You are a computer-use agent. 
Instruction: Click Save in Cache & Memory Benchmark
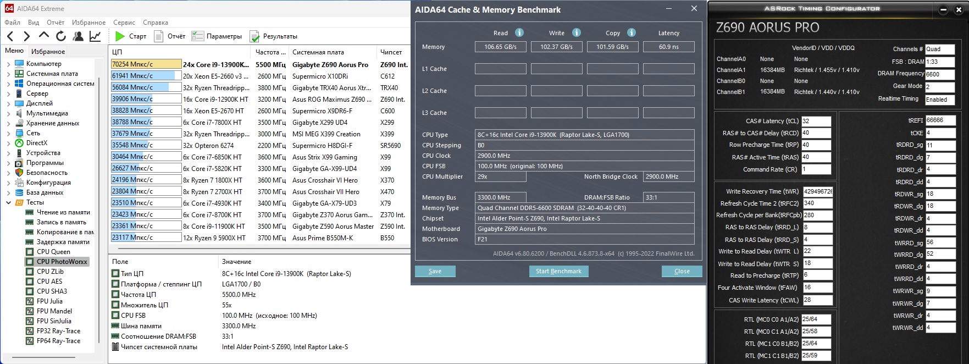click(x=435, y=271)
